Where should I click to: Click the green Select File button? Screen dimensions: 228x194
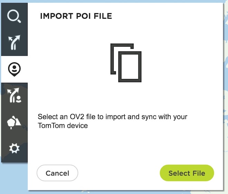(187, 173)
